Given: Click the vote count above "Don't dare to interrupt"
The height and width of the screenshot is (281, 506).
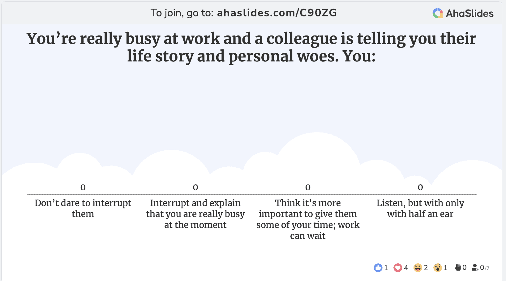Looking at the screenshot, I should (83, 187).
